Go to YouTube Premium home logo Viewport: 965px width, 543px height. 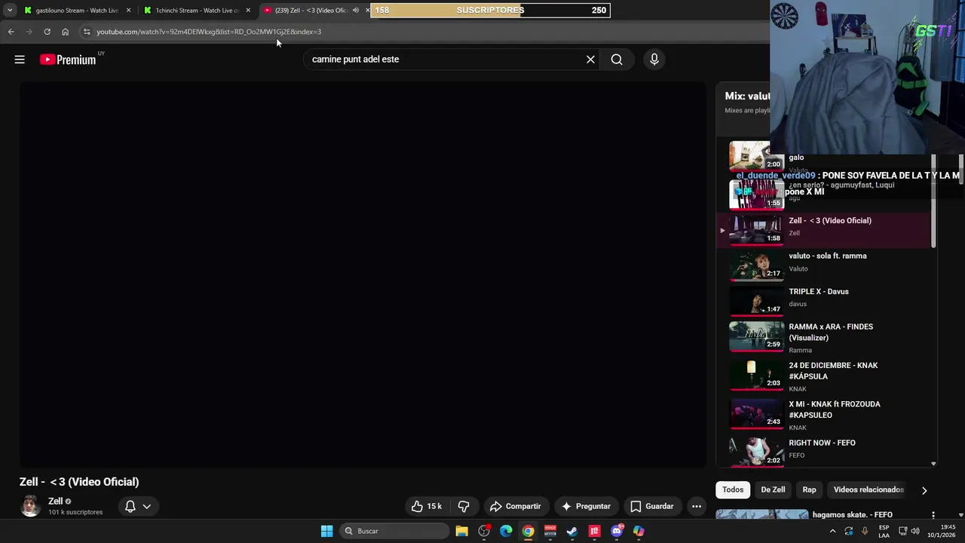69,60
